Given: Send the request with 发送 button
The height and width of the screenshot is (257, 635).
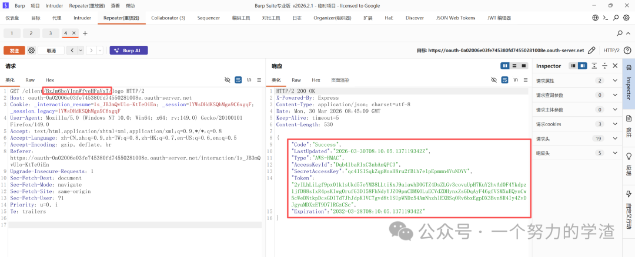Looking at the screenshot, I should [x=15, y=50].
